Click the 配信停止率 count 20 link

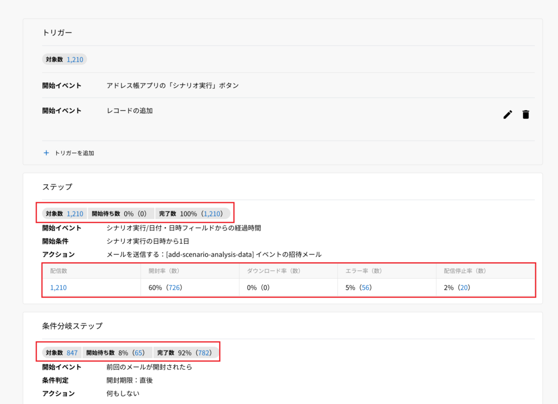coord(464,287)
